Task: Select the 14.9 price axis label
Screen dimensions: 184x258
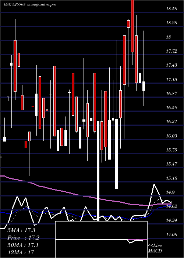Action: pos(170,192)
